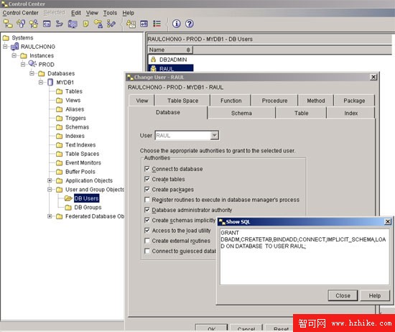Click the DB2ADMIN user icon in list
Image resolution: width=395 pixels, height=332 pixels.
coord(153,60)
